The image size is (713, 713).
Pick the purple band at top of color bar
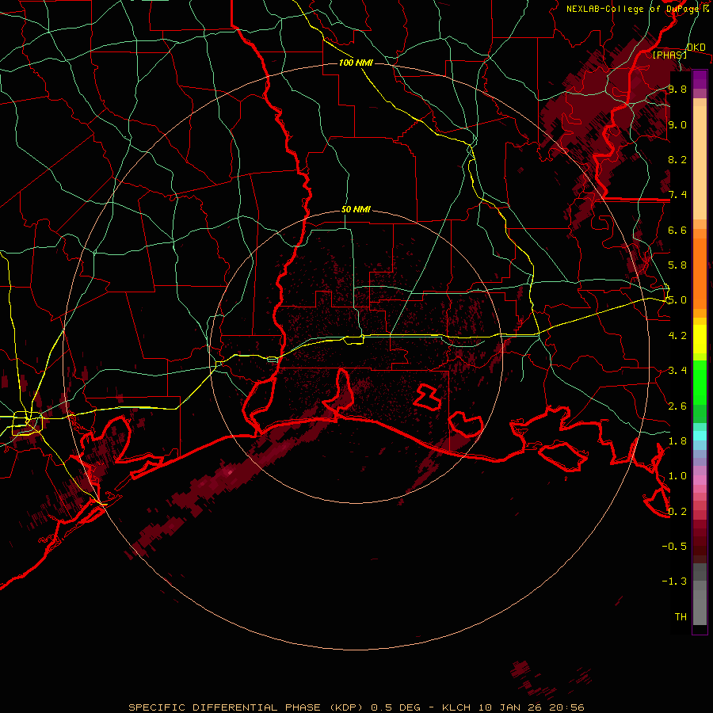coord(700,78)
